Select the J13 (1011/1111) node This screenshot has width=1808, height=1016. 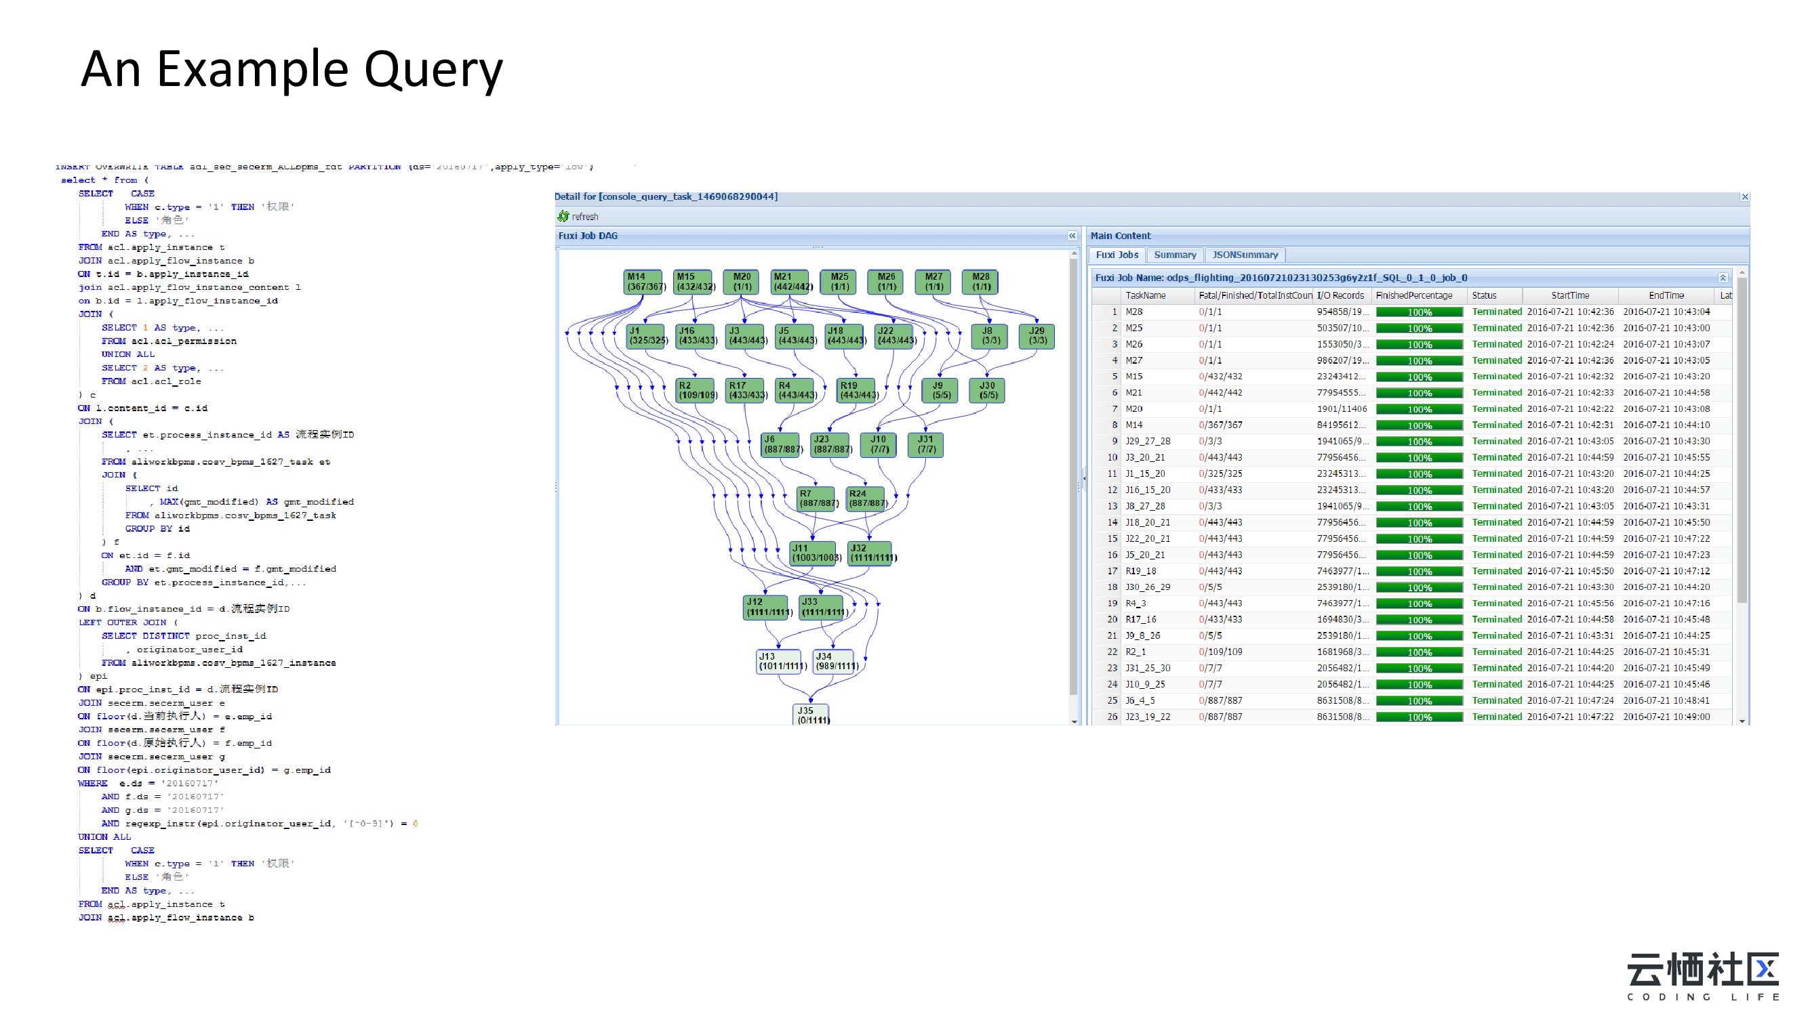(778, 662)
